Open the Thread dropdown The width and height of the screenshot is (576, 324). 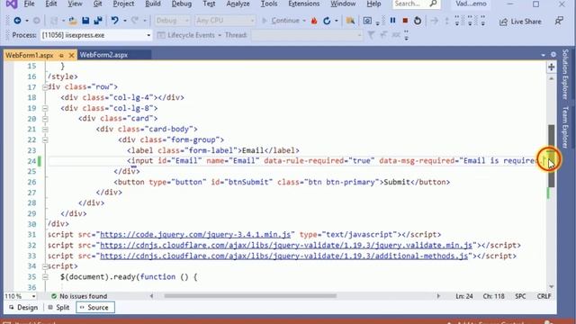coord(307,35)
